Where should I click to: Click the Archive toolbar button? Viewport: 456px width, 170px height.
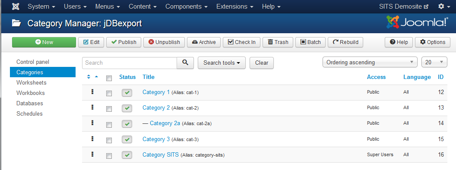pyautogui.click(x=203, y=42)
